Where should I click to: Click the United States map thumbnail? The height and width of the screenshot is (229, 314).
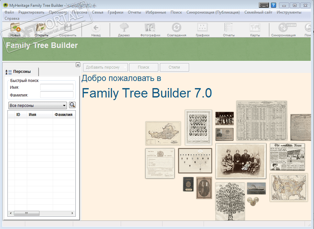pos(288,188)
